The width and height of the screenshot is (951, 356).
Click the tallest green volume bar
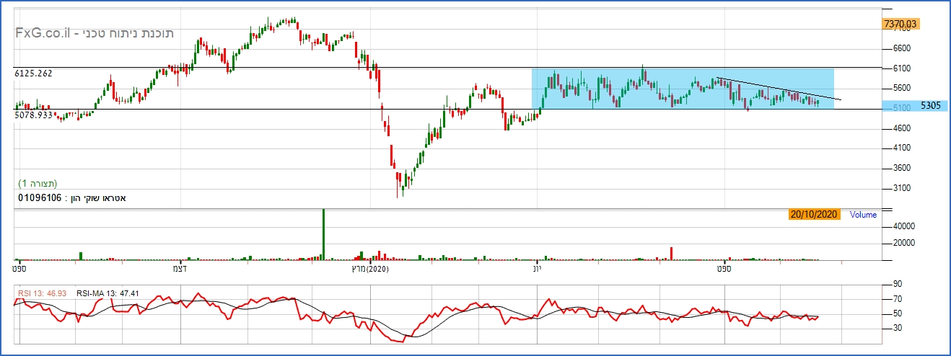pos(323,234)
